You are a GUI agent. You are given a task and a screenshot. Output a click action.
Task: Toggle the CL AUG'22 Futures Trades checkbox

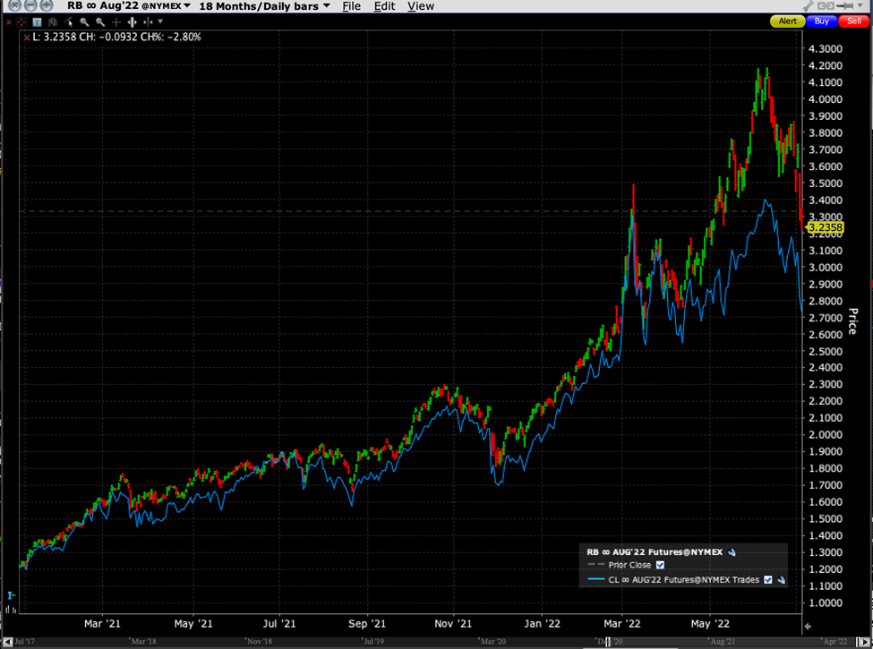pyautogui.click(x=767, y=580)
